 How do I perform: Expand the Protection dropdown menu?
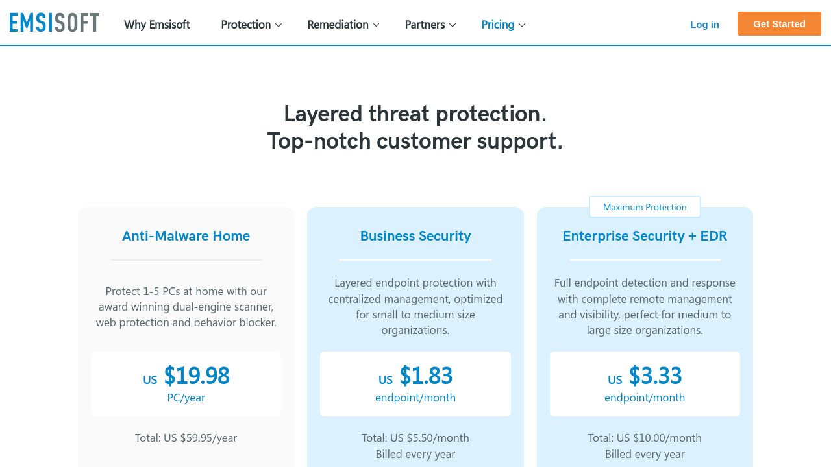click(x=245, y=25)
